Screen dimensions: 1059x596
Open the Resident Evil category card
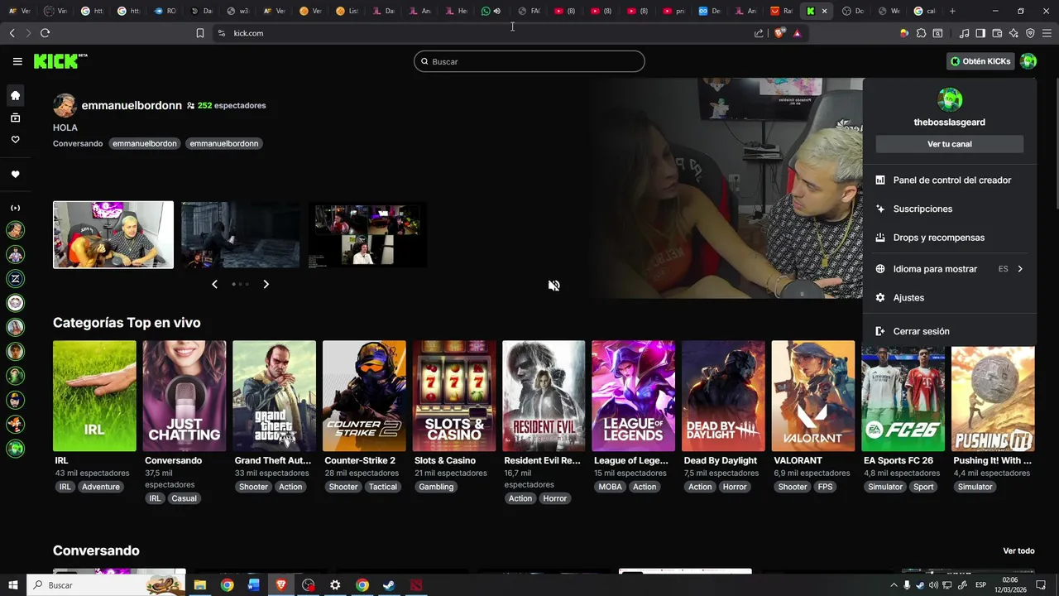pos(544,396)
